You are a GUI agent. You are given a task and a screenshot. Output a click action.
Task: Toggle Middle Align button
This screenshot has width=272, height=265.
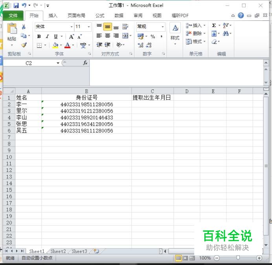point(108,27)
